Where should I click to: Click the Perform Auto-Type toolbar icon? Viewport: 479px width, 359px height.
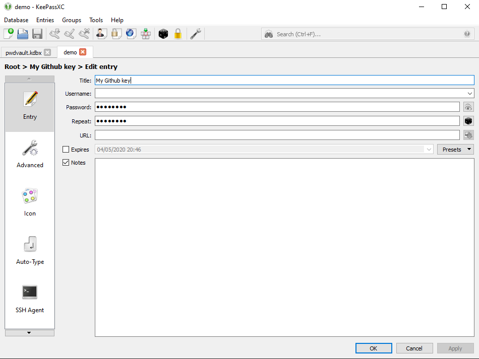(x=145, y=34)
